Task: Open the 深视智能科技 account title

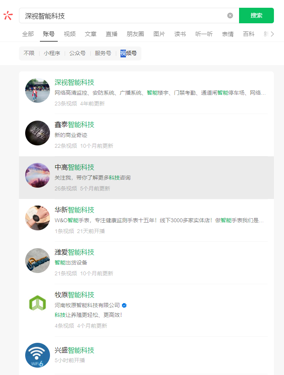Action: [x=74, y=83]
